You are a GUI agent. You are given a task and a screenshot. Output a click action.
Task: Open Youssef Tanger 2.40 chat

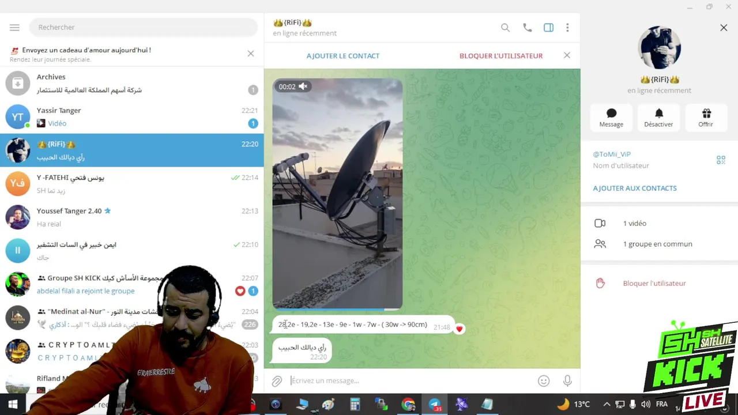tap(132, 217)
